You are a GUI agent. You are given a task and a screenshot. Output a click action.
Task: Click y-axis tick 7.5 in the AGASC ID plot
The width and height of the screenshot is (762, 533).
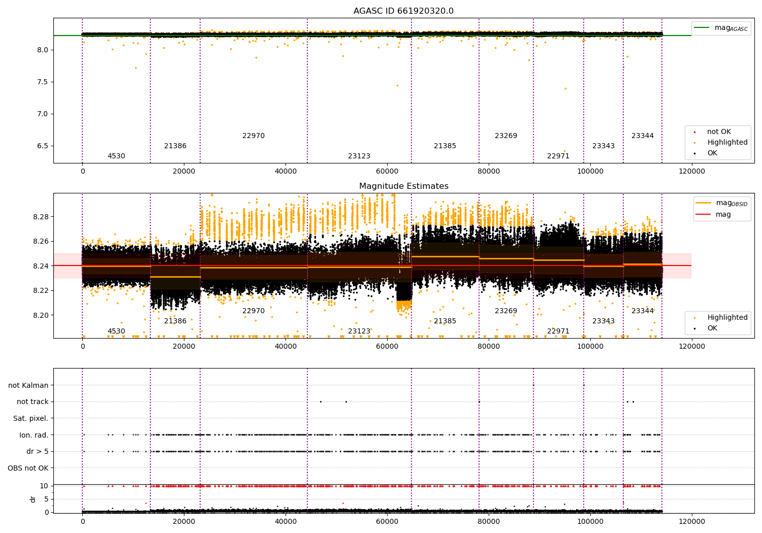point(43,82)
